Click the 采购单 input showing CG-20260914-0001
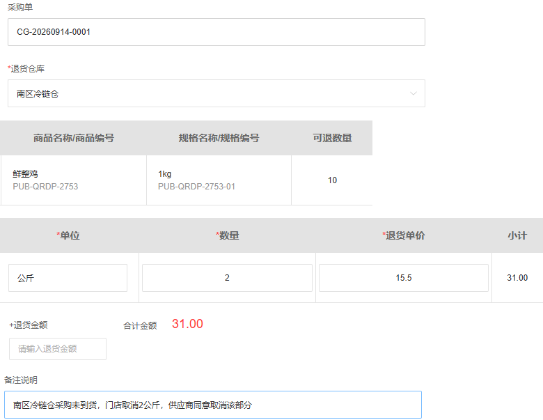 coord(216,32)
